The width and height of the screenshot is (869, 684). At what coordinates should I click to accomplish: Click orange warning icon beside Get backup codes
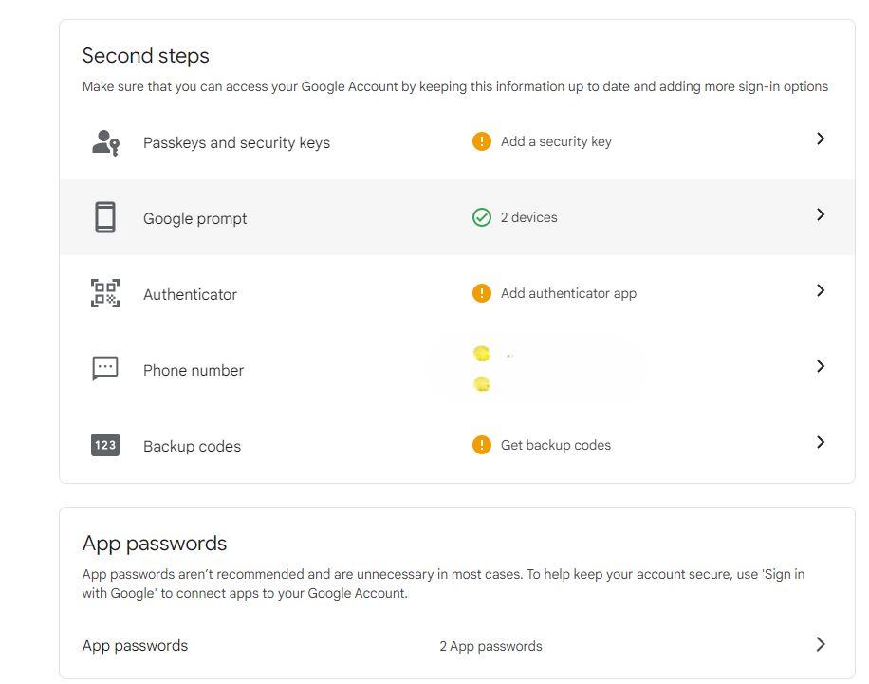(x=482, y=445)
